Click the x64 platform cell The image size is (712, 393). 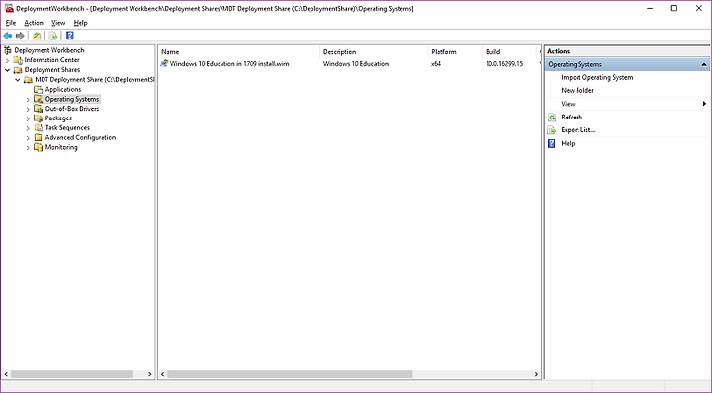click(x=436, y=64)
